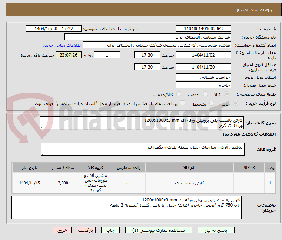Click the unit cell عدد

coord(129,183)
